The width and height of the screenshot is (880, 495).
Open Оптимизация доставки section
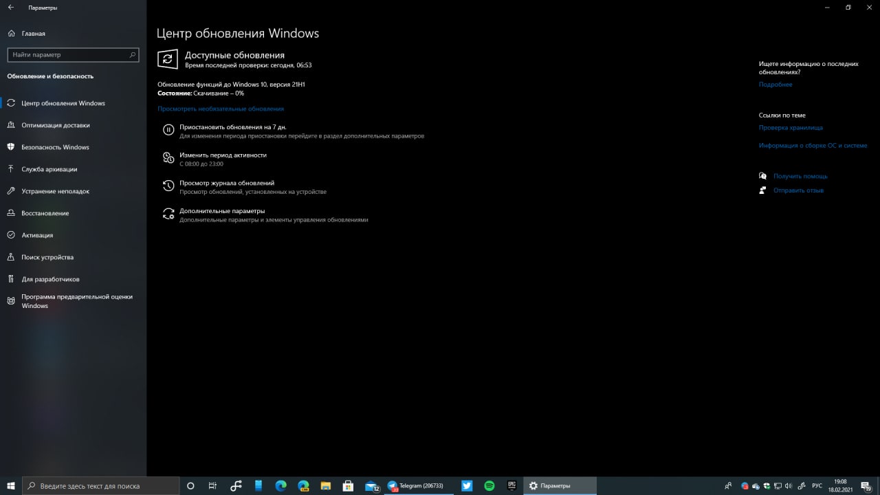[55, 125]
